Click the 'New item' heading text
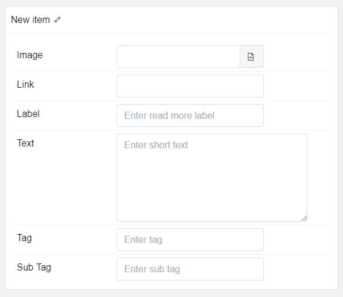 coord(31,20)
